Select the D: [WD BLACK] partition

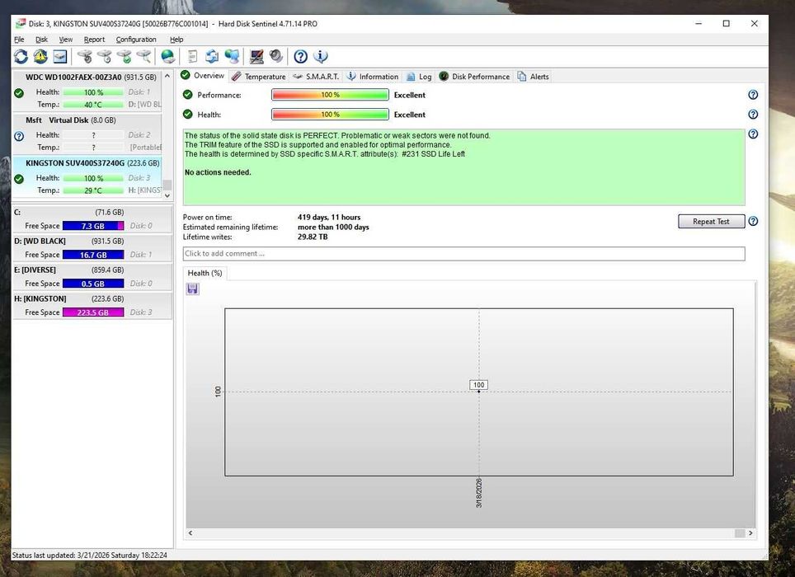(92, 248)
